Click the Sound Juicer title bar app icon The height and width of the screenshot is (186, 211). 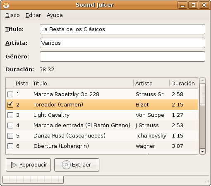6,5
